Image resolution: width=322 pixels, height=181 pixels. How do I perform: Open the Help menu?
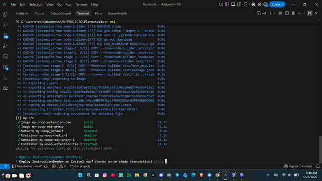point(95,4)
